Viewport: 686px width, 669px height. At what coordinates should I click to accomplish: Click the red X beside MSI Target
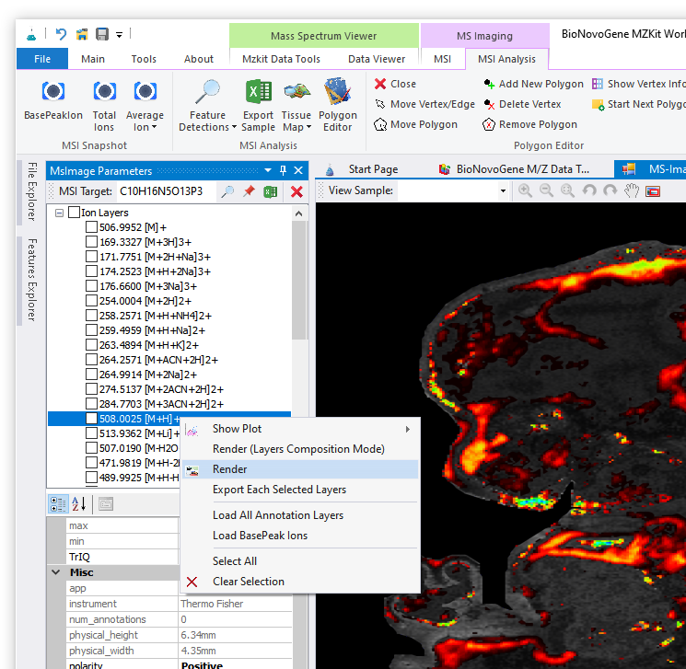click(x=296, y=191)
